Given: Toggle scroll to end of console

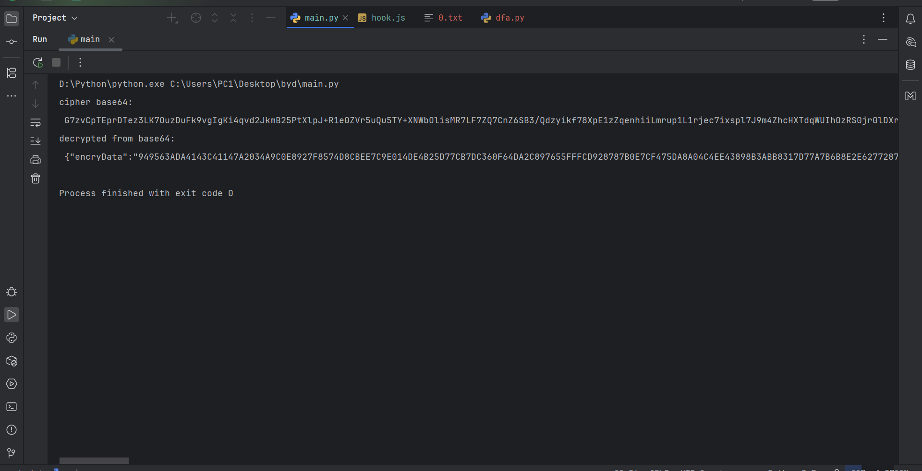Looking at the screenshot, I should click(x=36, y=141).
